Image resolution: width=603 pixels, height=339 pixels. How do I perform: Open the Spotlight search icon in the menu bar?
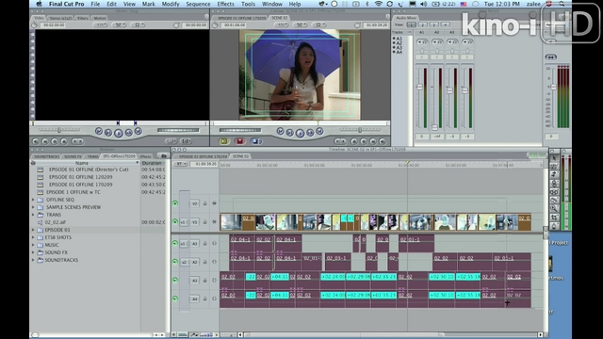(x=562, y=4)
